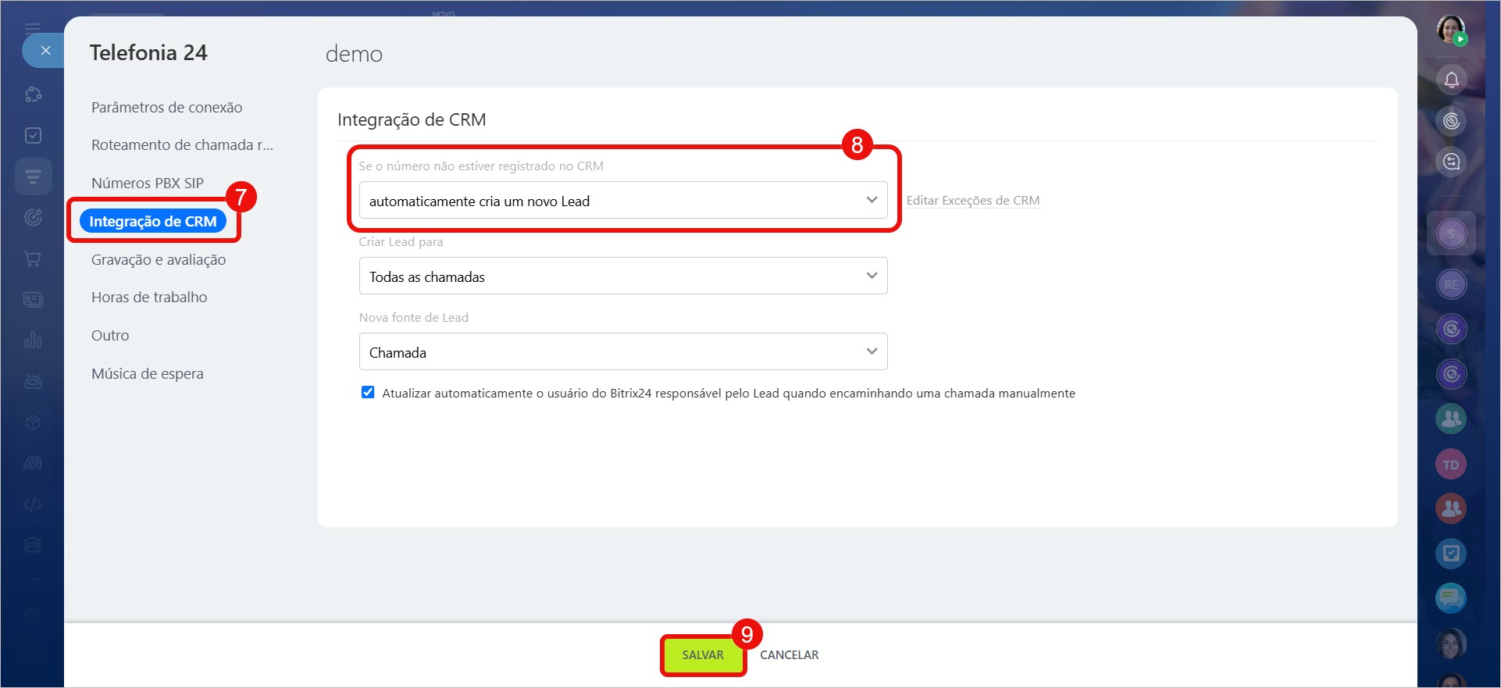Uncheck automatic responsible user update checkbox
The width and height of the screenshot is (1501, 688).
(x=368, y=393)
